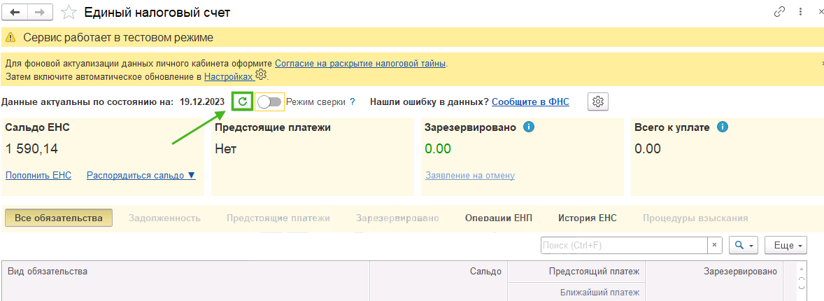Image resolution: width=824 pixels, height=301 pixels.
Task: Click Нет under Предстоящие платежи
Action: click(226, 149)
